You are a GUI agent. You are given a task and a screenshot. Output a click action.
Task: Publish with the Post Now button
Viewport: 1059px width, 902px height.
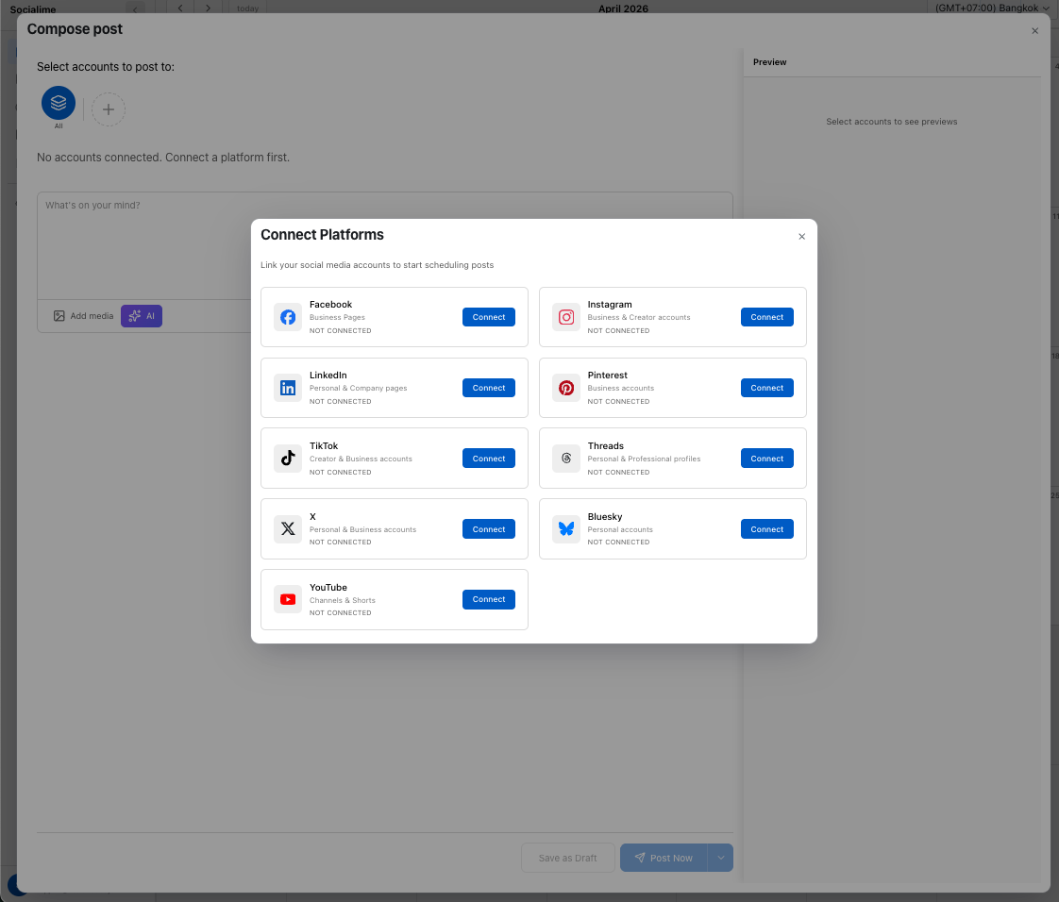click(x=664, y=858)
